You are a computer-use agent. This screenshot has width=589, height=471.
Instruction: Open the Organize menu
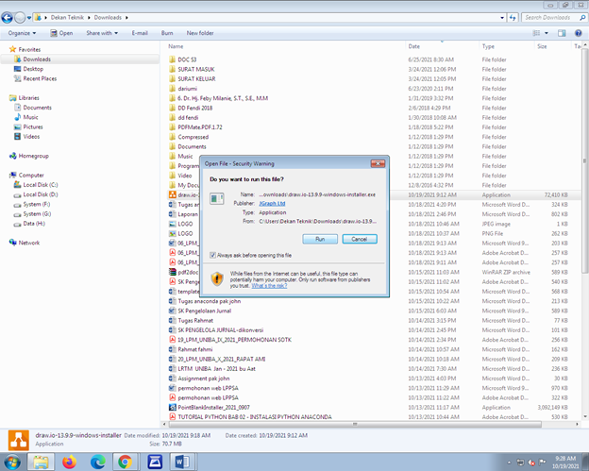(x=22, y=33)
